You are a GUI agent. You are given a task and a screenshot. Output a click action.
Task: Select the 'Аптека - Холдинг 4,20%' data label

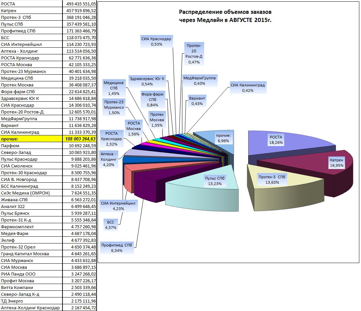[x=108, y=159]
